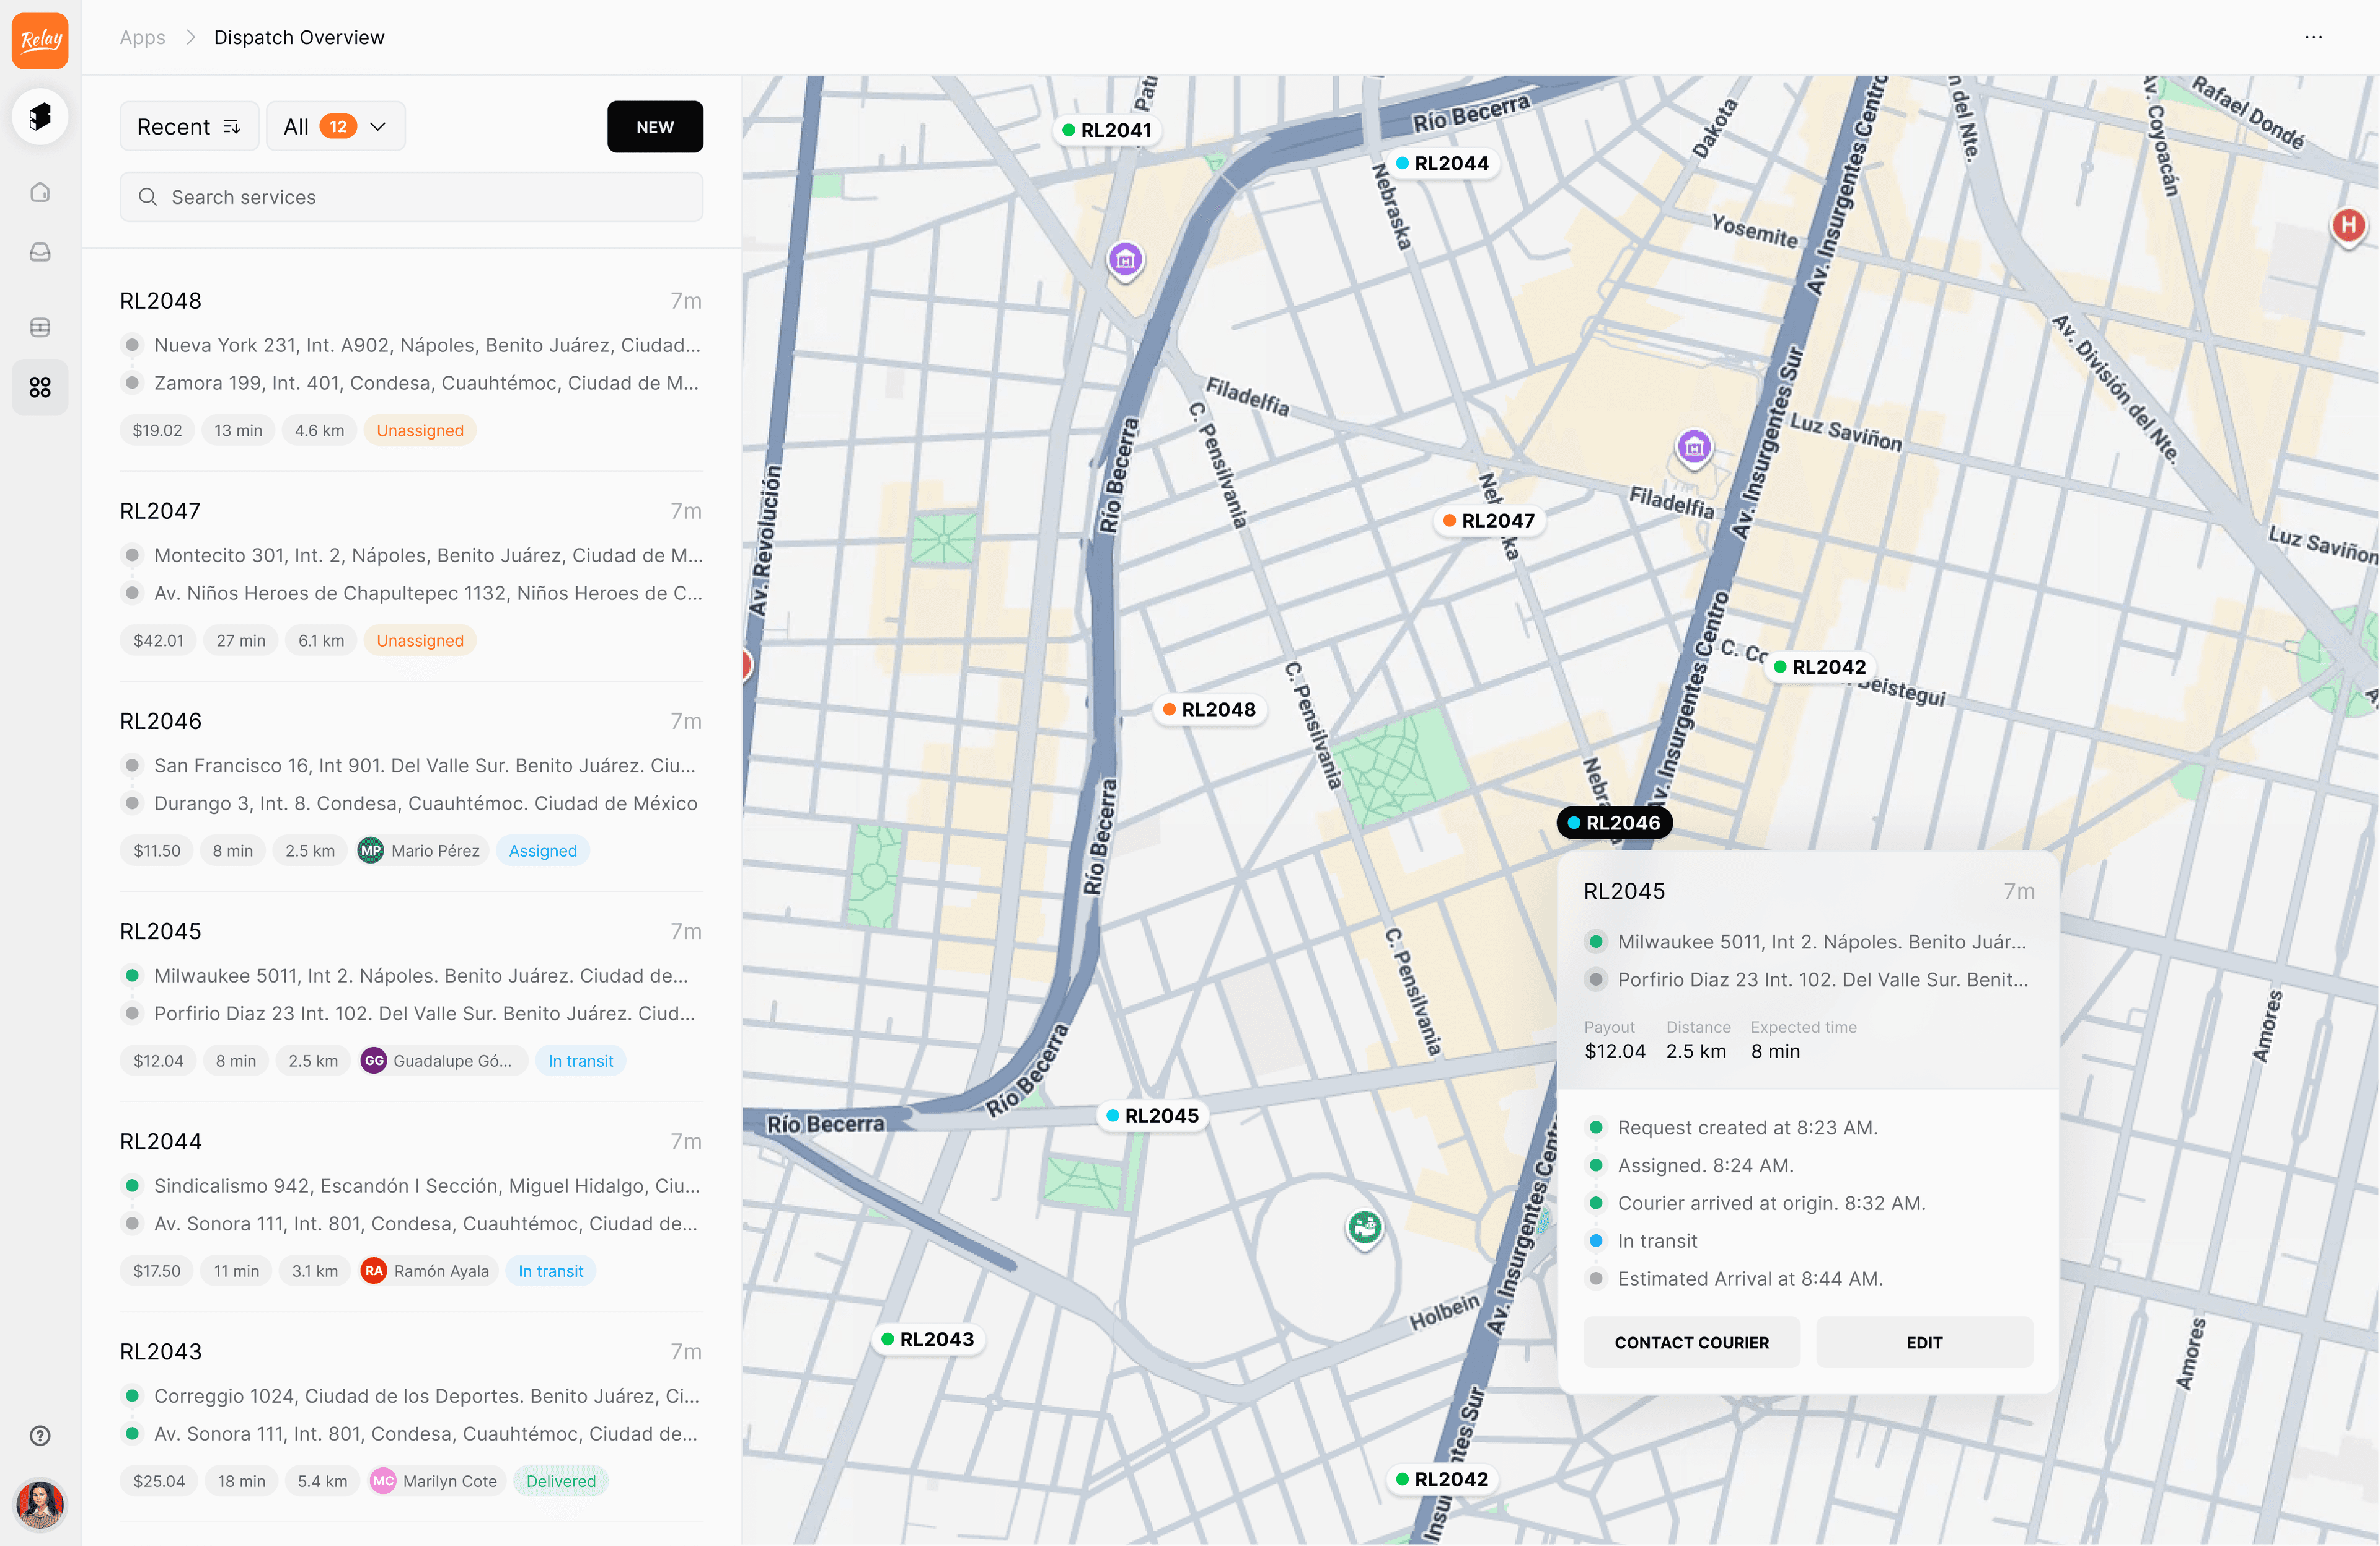Click the RL2048 map marker

[x=1209, y=709]
